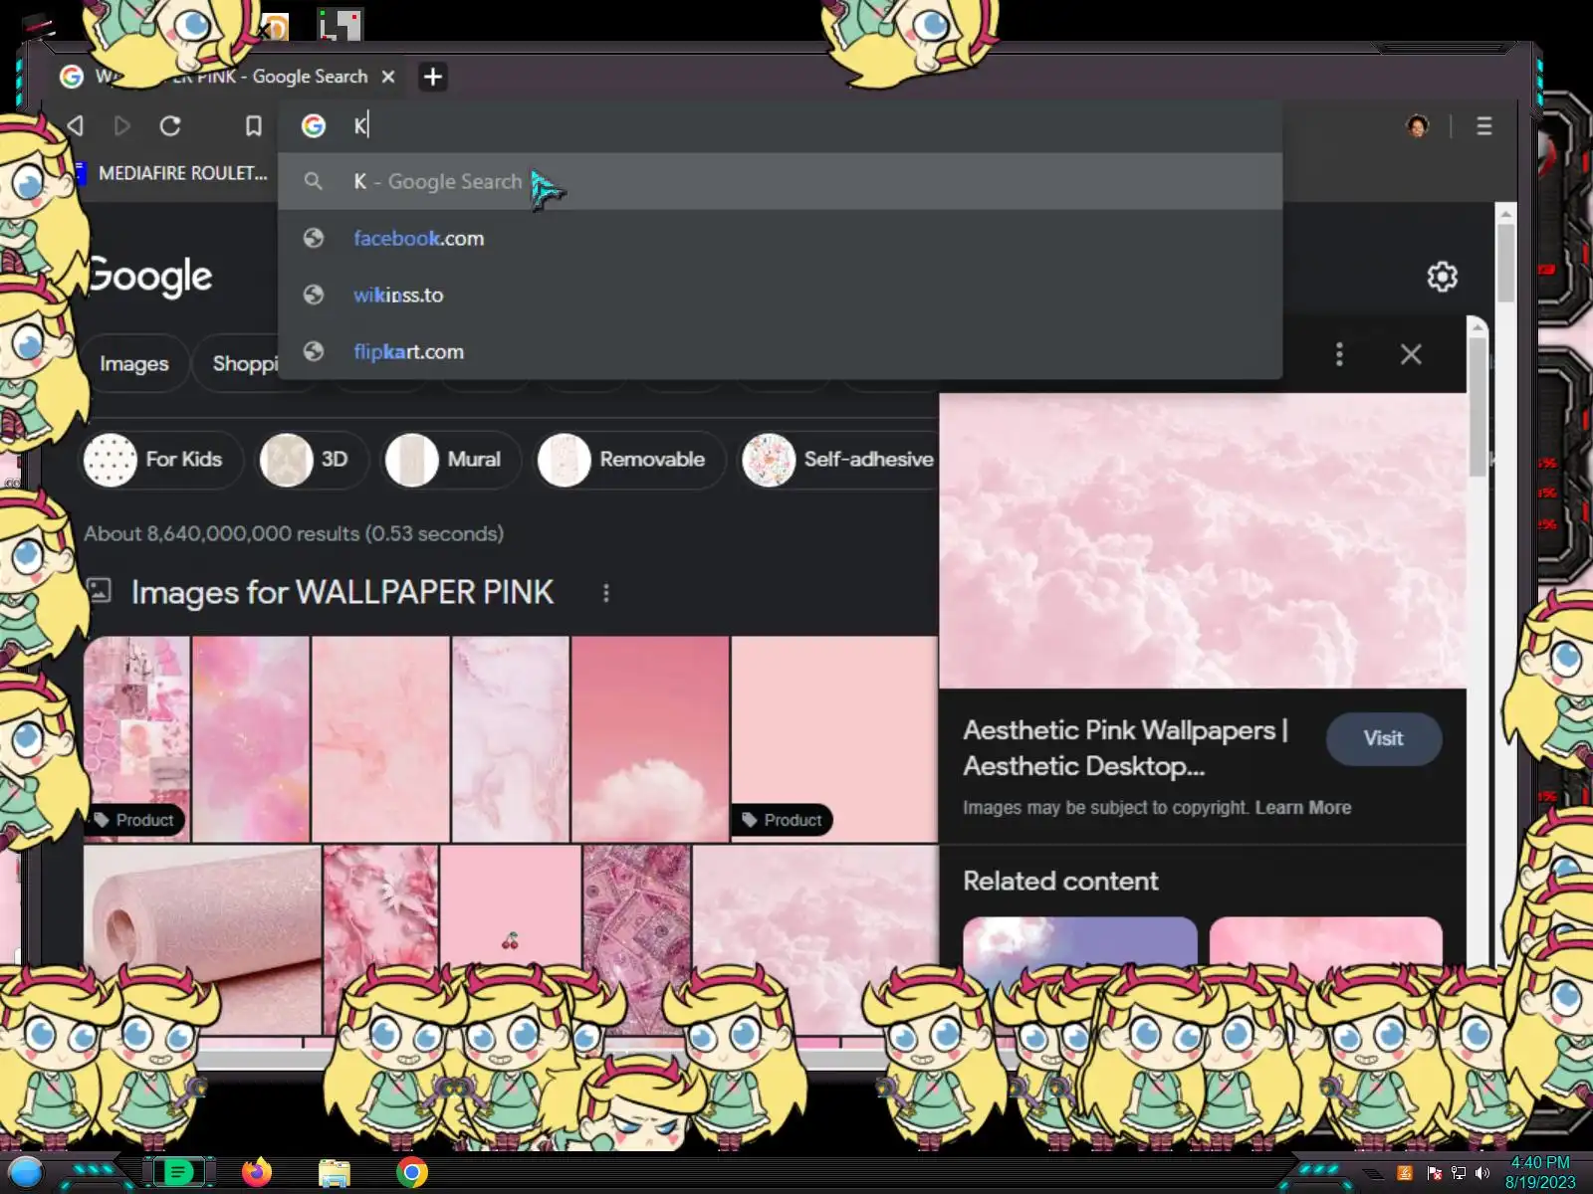Viewport: 1593px width, 1194px height.
Task: Click the 'About 8,640,000,000 results' text
Action: coord(293,533)
